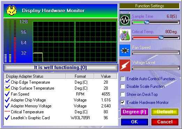Click the Critical Temp thermometer icon

[x=125, y=36]
